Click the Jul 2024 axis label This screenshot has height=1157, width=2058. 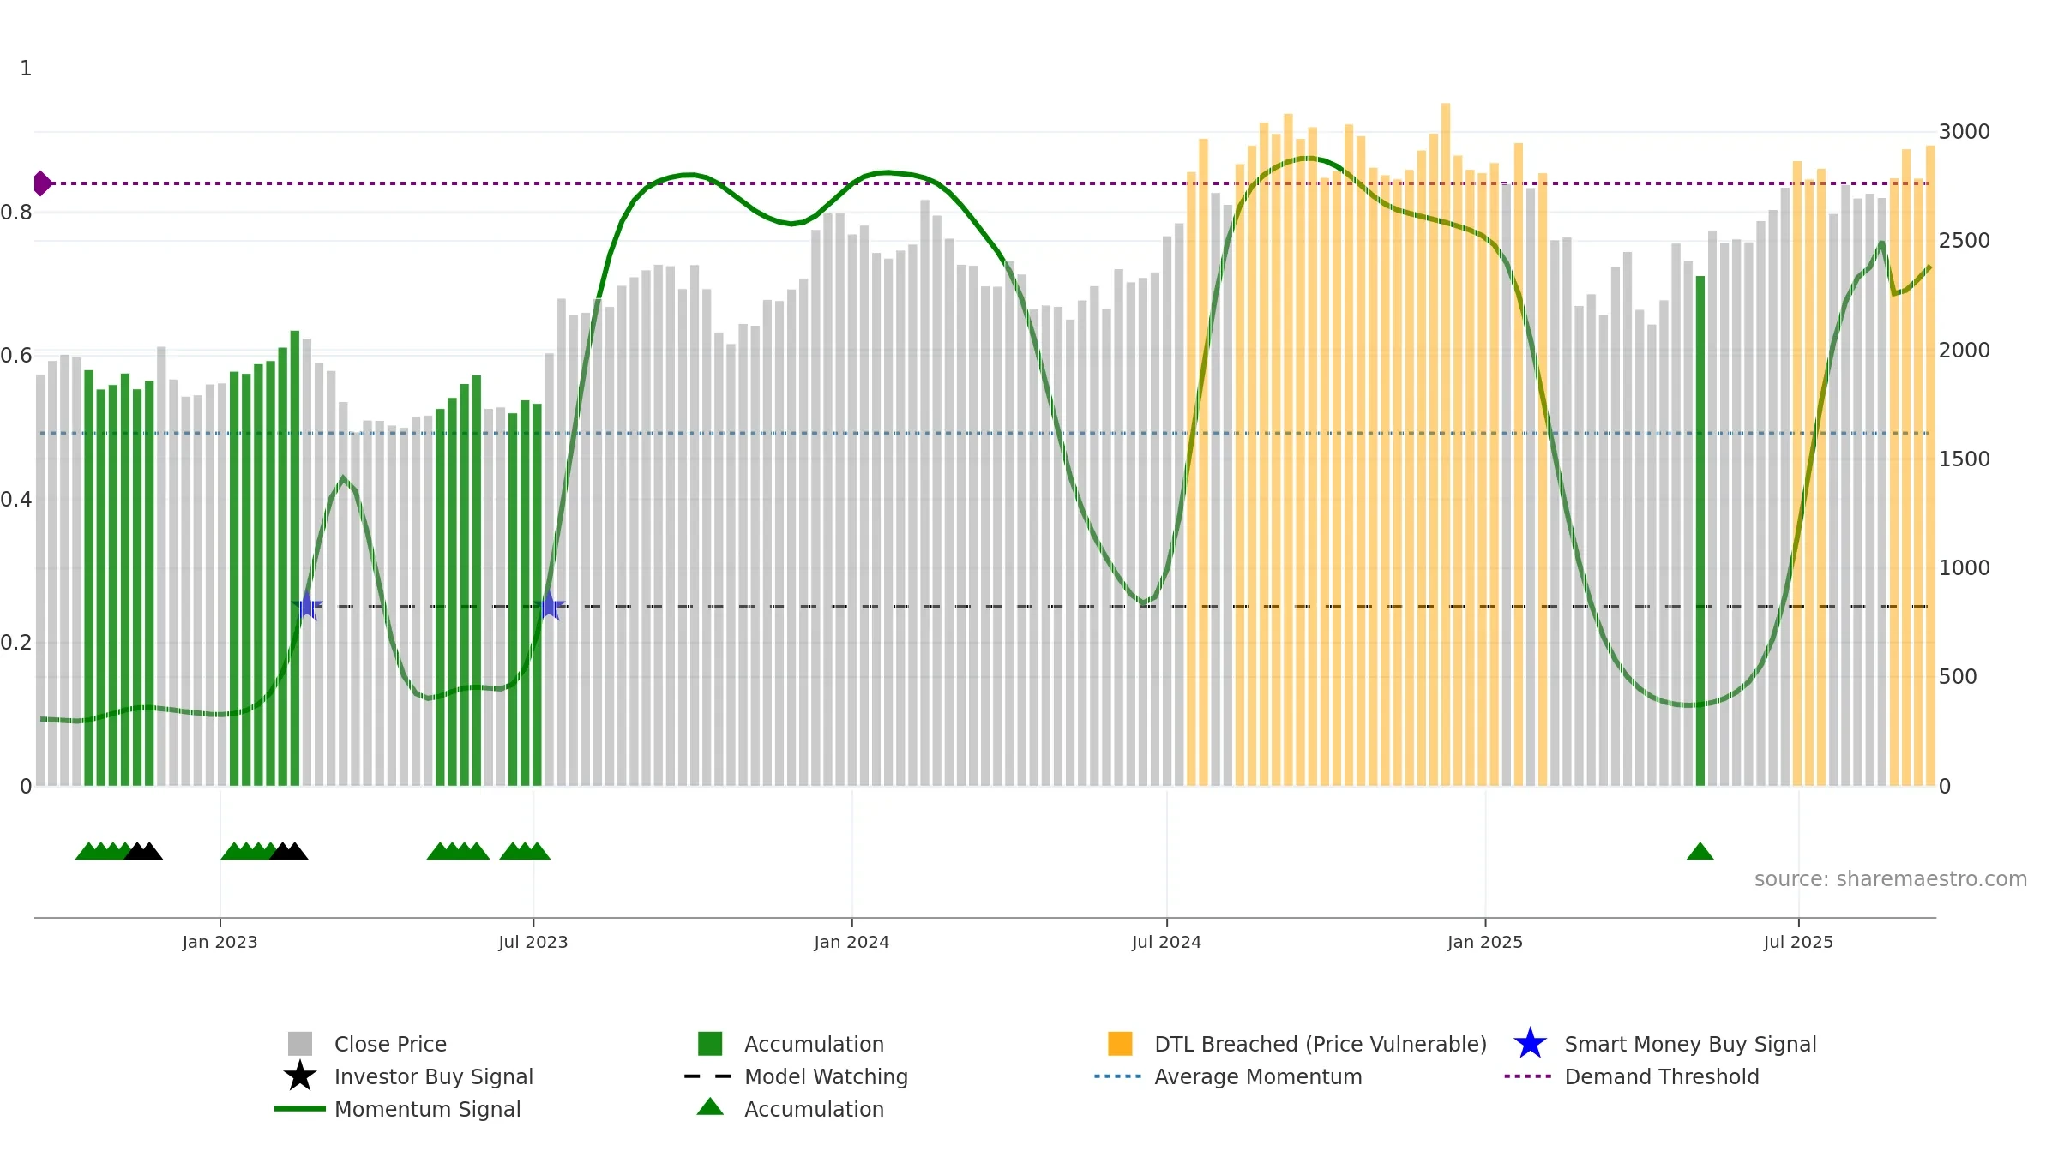[x=1166, y=943]
